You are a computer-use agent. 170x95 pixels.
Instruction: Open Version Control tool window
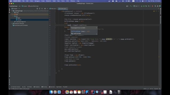point(16,87)
